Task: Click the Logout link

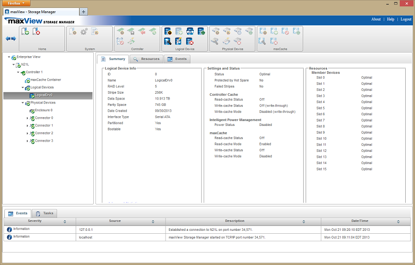Action: (406, 20)
